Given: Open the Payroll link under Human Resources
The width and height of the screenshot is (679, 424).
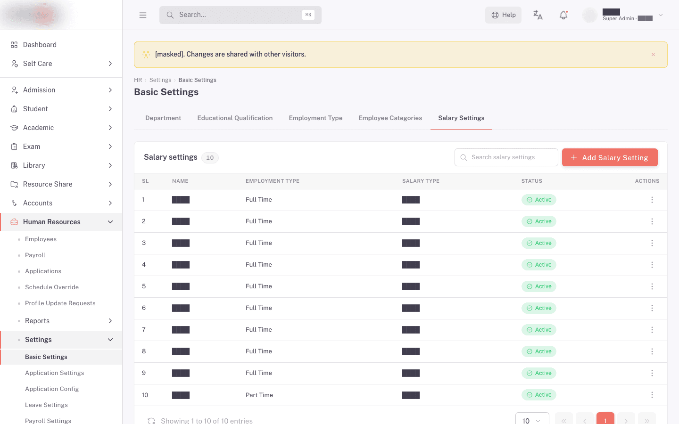Looking at the screenshot, I should [x=35, y=255].
